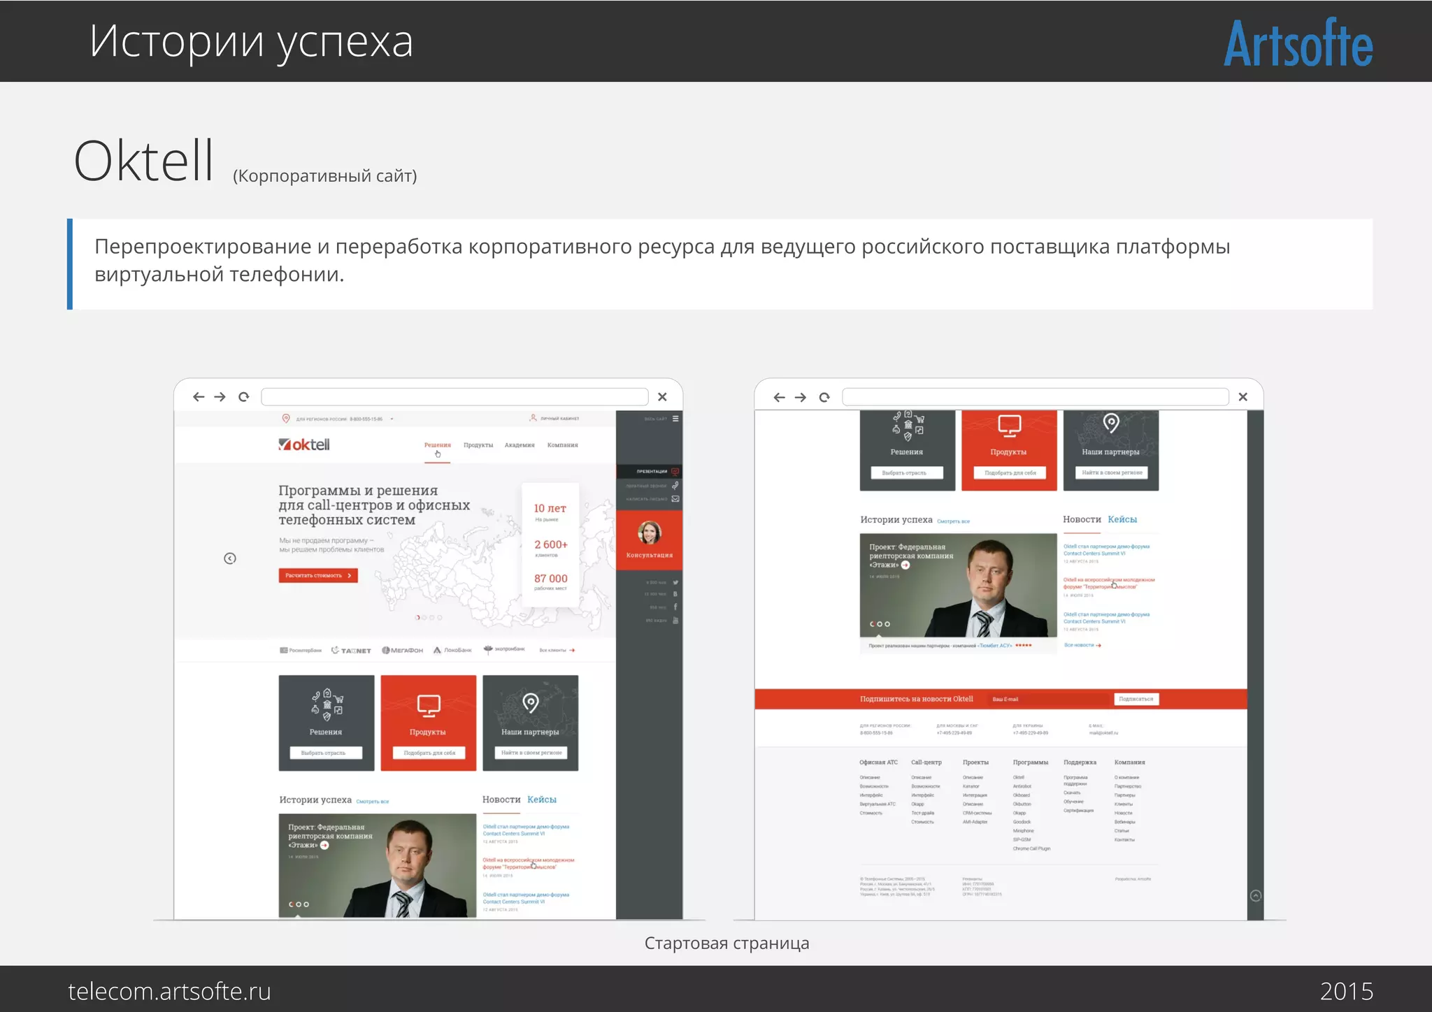Click Выбрать отрасль button in right mockup
Screen dimensions: 1432x1012
coord(907,472)
